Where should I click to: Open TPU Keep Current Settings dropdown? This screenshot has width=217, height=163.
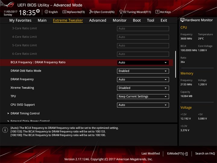coord(143,97)
